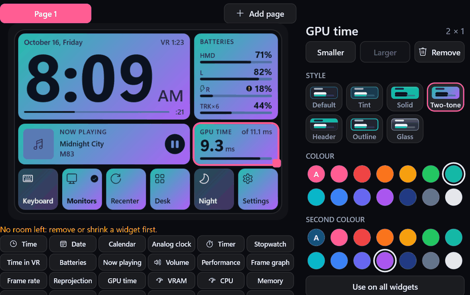Add the Stopwatch widget
Image resolution: width=470 pixels, height=295 pixels.
270,244
